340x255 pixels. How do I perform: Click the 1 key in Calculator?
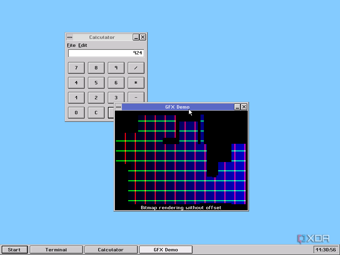(76, 98)
